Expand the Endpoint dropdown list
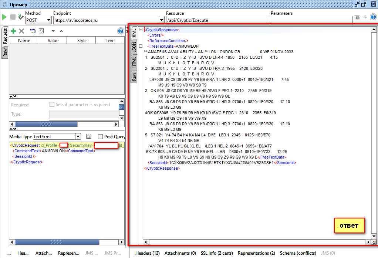The width and height of the screenshot is (378, 258). 161,20
